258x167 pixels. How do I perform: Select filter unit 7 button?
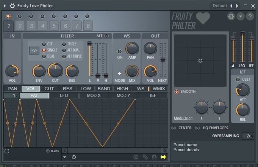(77, 26)
